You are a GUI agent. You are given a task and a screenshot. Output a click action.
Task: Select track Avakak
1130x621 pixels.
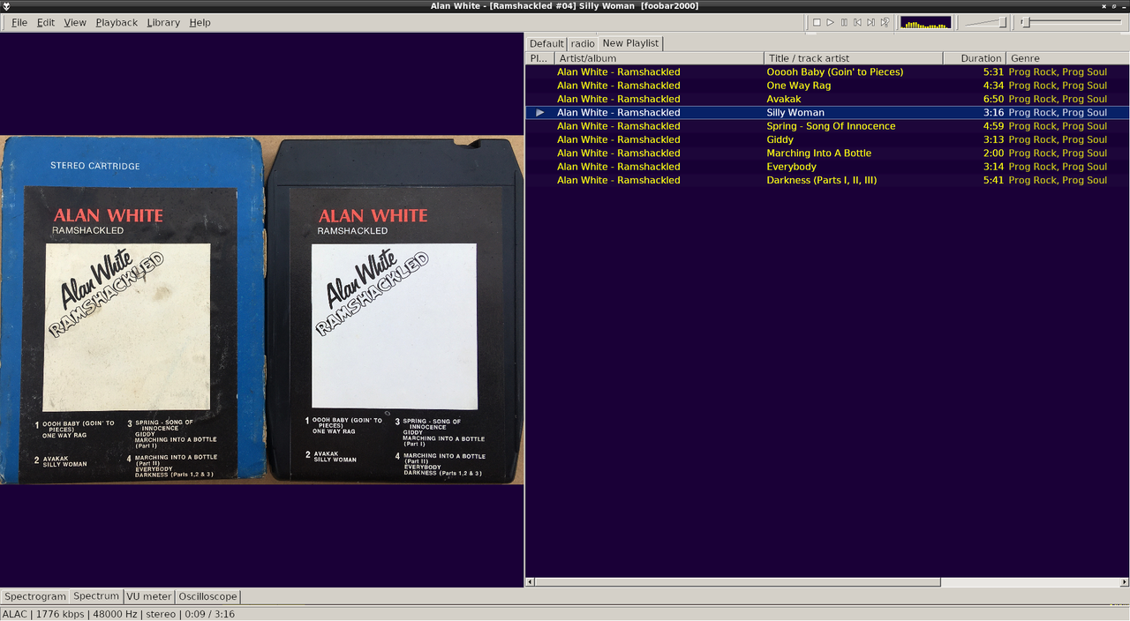[827, 99]
